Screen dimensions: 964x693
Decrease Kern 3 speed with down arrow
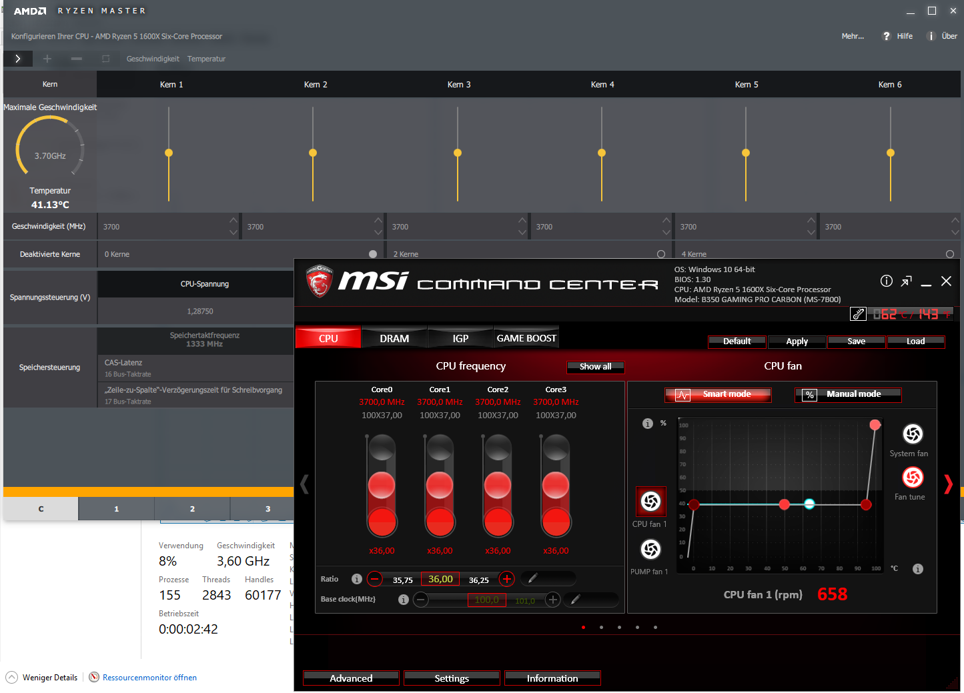(522, 232)
